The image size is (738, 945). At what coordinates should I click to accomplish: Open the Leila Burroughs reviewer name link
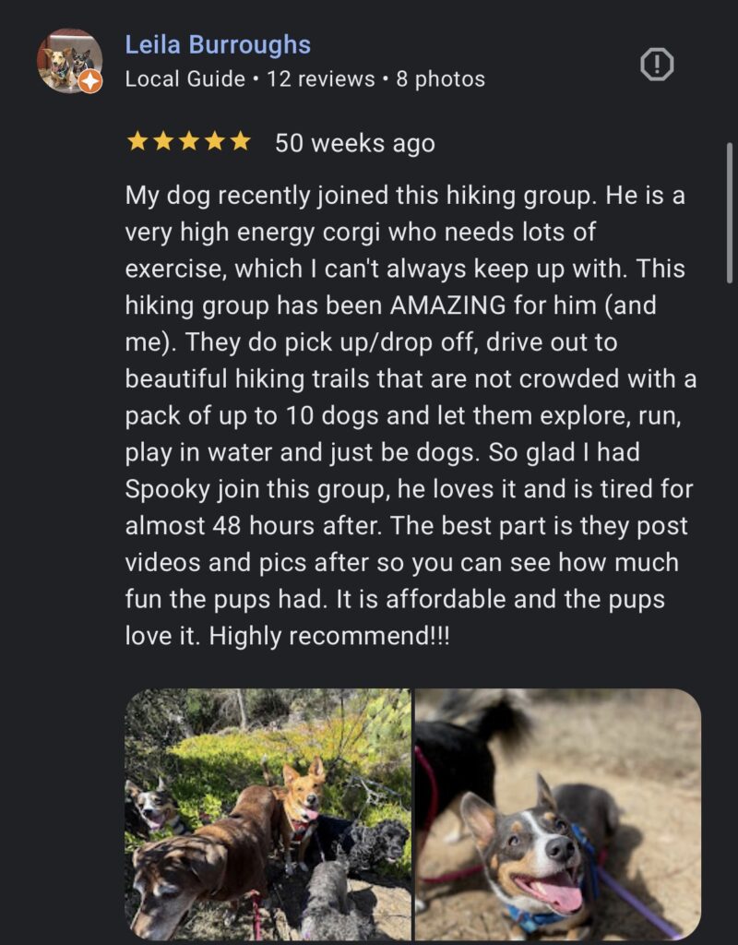click(218, 44)
